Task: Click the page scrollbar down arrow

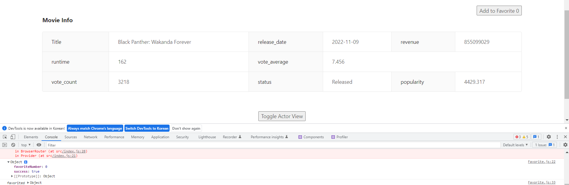Action: point(567,120)
